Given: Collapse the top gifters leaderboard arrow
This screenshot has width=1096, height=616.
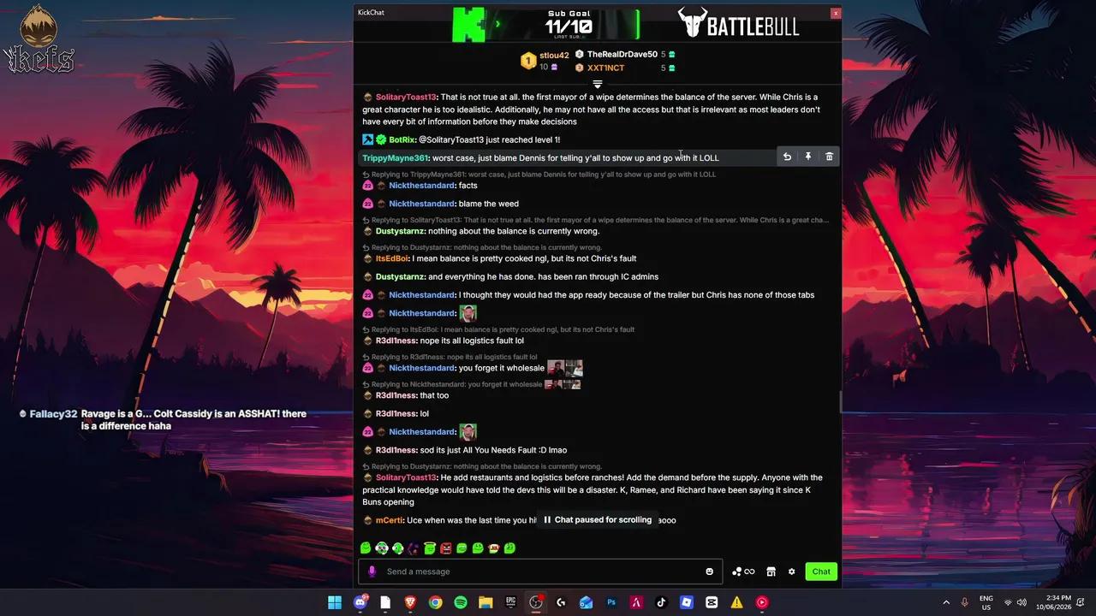Looking at the screenshot, I should click(x=598, y=84).
